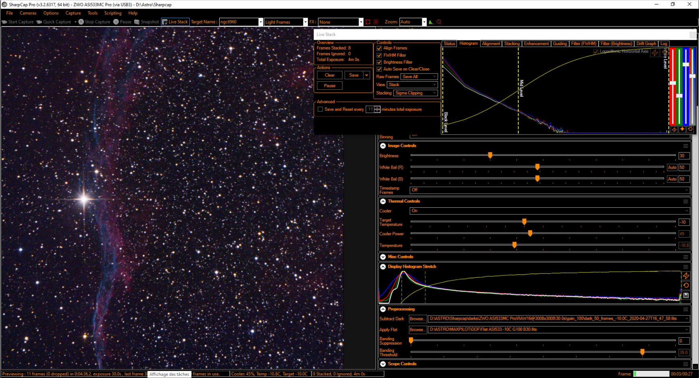Browse for a Subtract Dark file
This screenshot has width=699, height=378.
click(x=417, y=319)
